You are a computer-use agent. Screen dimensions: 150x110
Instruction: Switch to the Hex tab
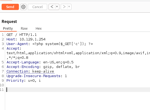point(39,29)
